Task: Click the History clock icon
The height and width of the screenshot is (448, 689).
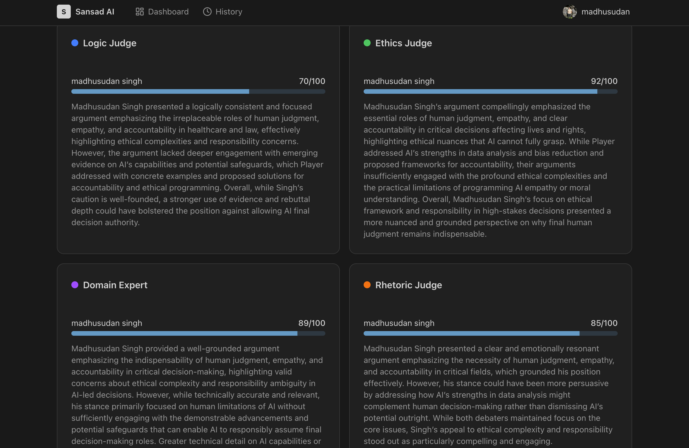Action: point(207,12)
